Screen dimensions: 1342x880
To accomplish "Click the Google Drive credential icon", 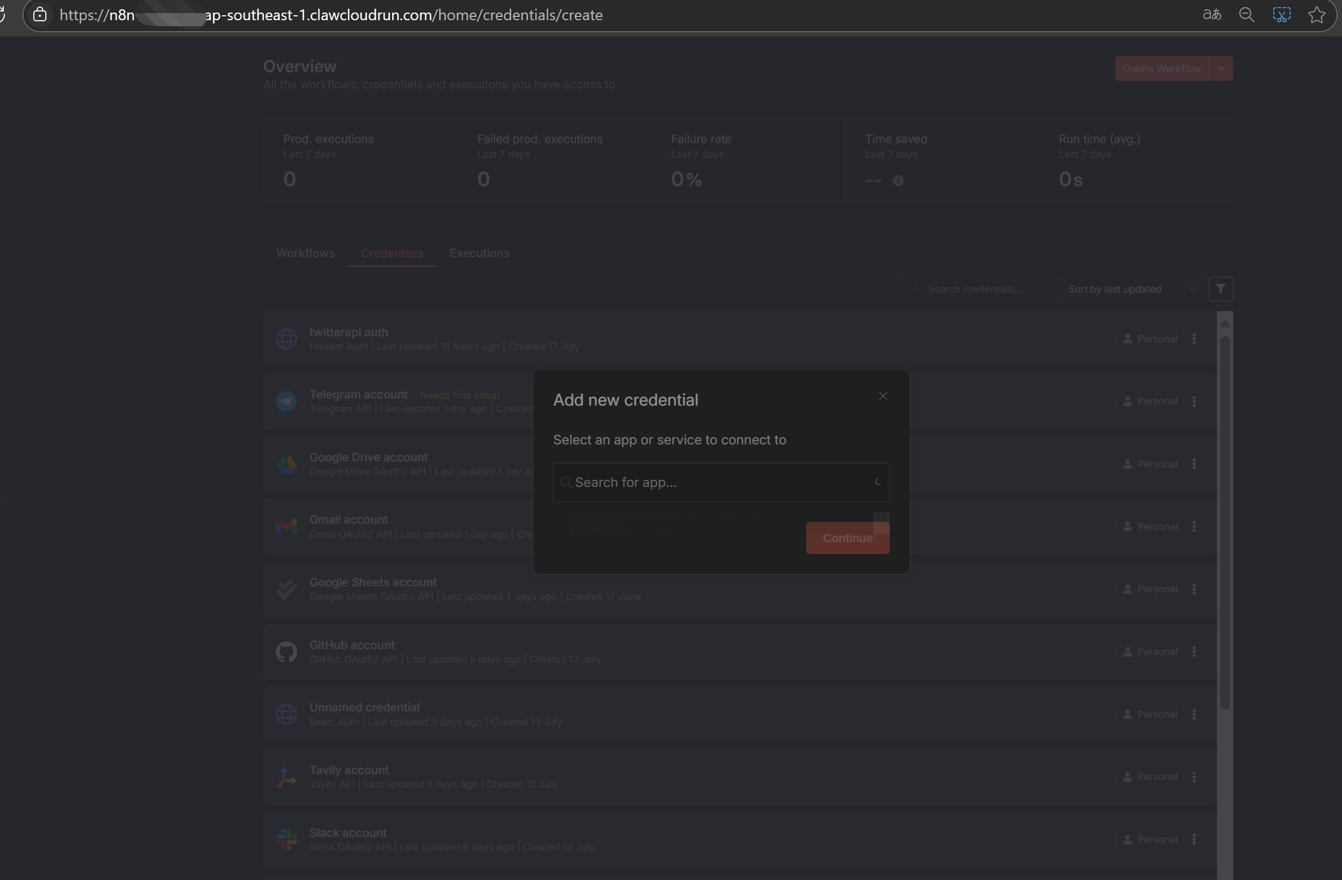I will [286, 464].
